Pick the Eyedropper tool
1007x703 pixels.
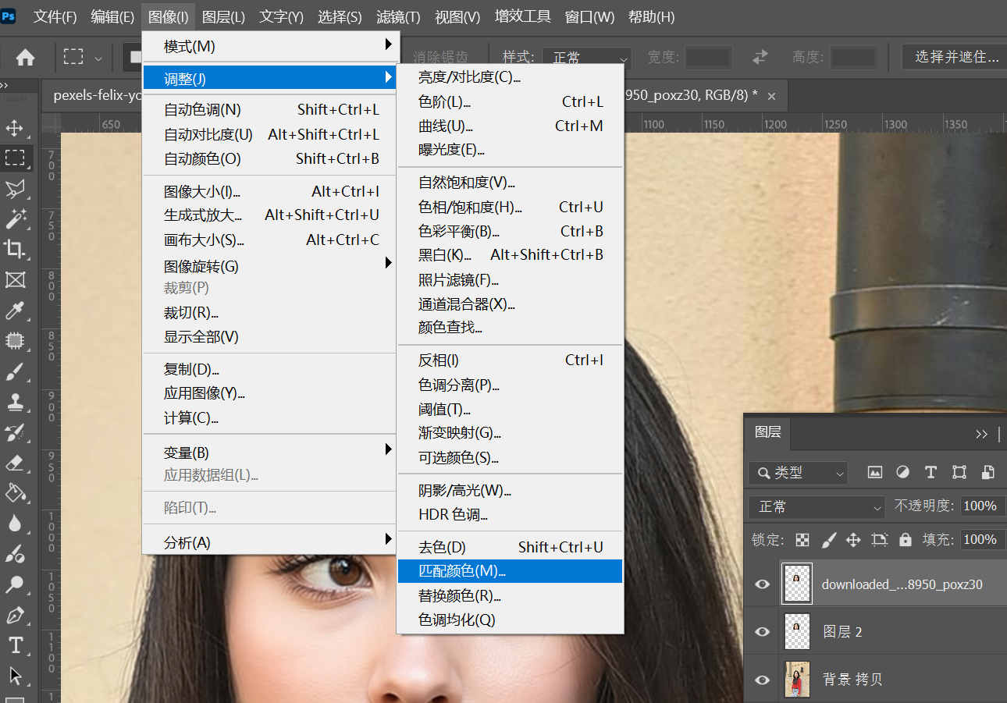(15, 311)
